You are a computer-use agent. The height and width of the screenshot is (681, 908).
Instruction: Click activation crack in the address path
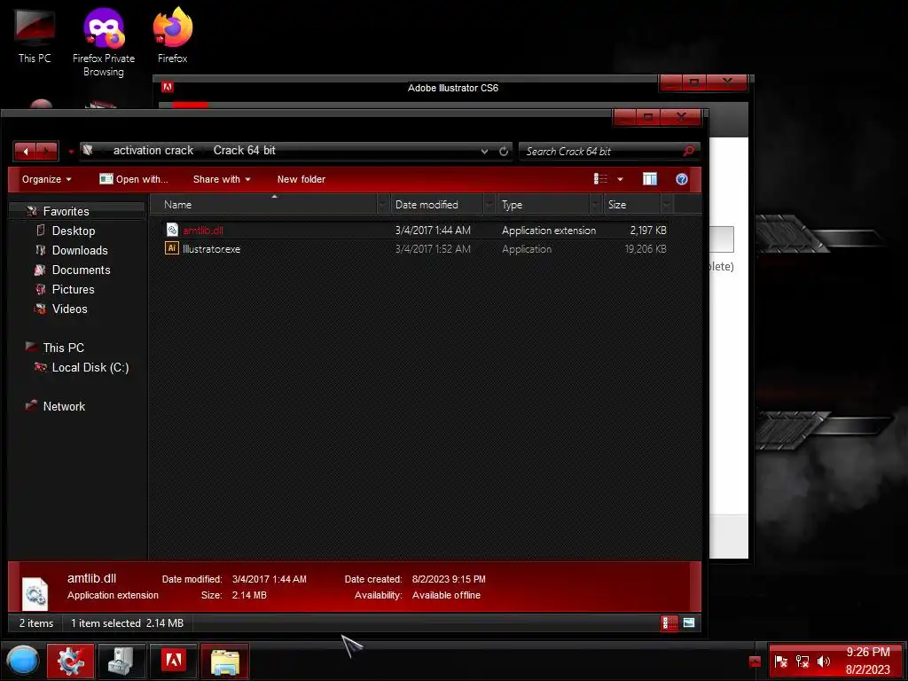pos(153,150)
